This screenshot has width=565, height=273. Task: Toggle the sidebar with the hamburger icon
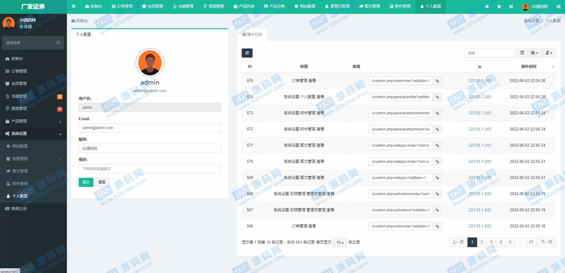pos(74,6)
